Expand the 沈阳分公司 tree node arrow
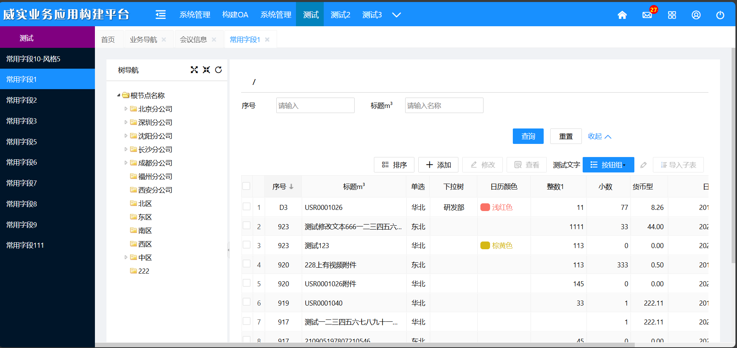The height and width of the screenshot is (348, 737). pyautogui.click(x=126, y=136)
